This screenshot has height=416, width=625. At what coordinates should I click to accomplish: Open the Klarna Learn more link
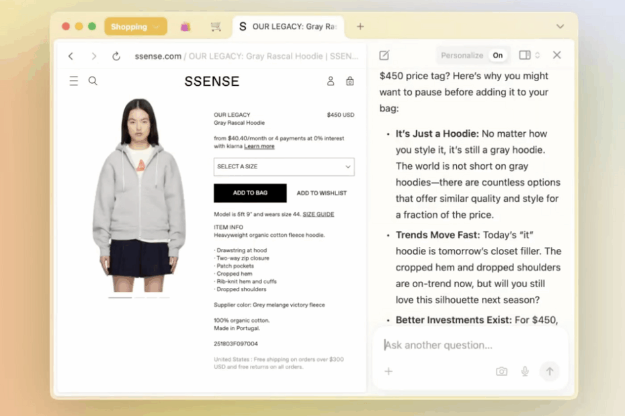259,146
